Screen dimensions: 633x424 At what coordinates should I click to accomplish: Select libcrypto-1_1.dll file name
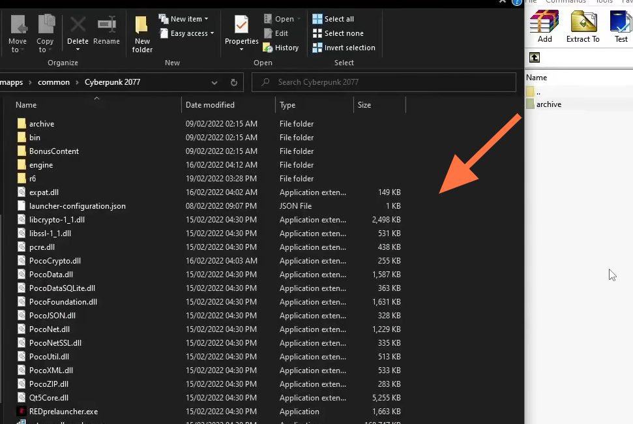(x=57, y=220)
